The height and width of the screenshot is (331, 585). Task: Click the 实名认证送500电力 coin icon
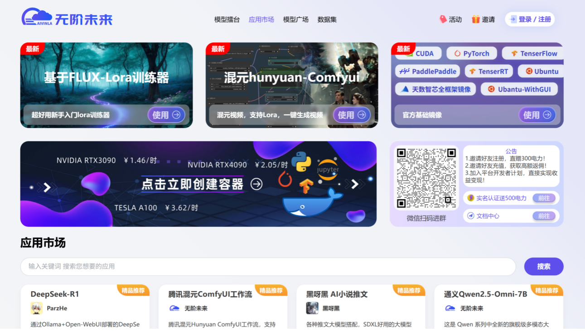pyautogui.click(x=471, y=198)
